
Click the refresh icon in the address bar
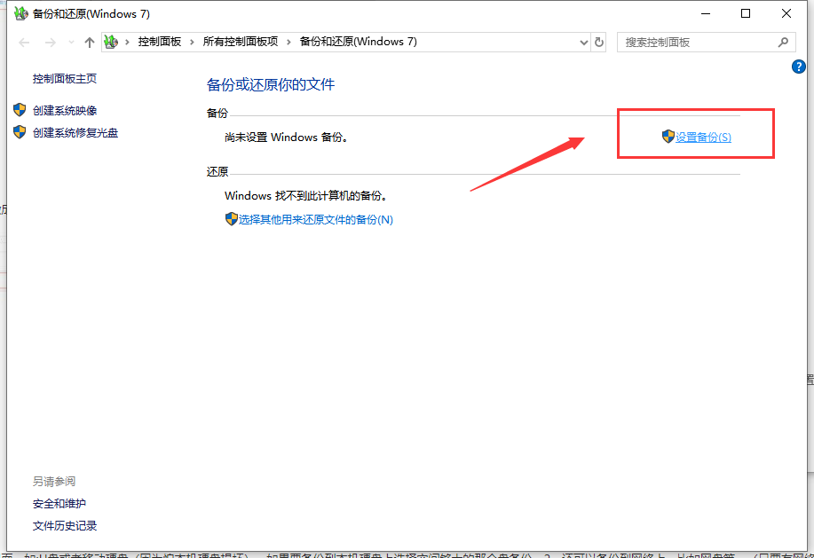597,41
